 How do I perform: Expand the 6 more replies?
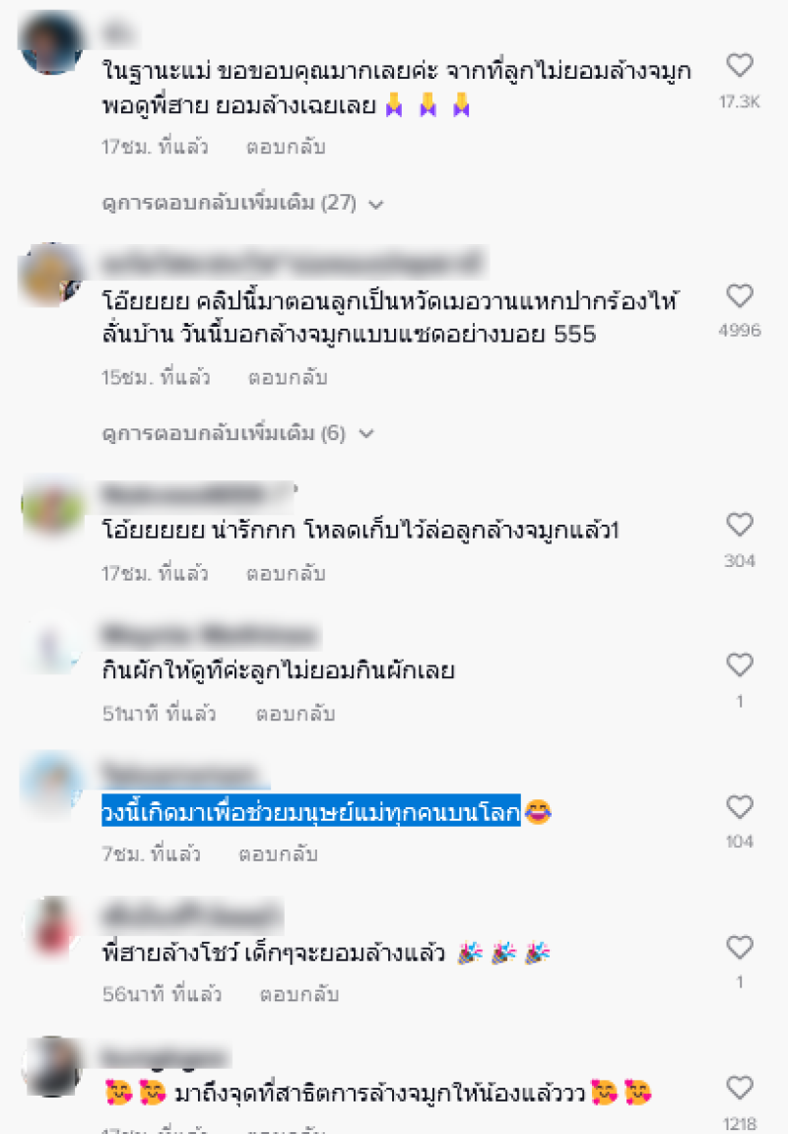coord(237,433)
